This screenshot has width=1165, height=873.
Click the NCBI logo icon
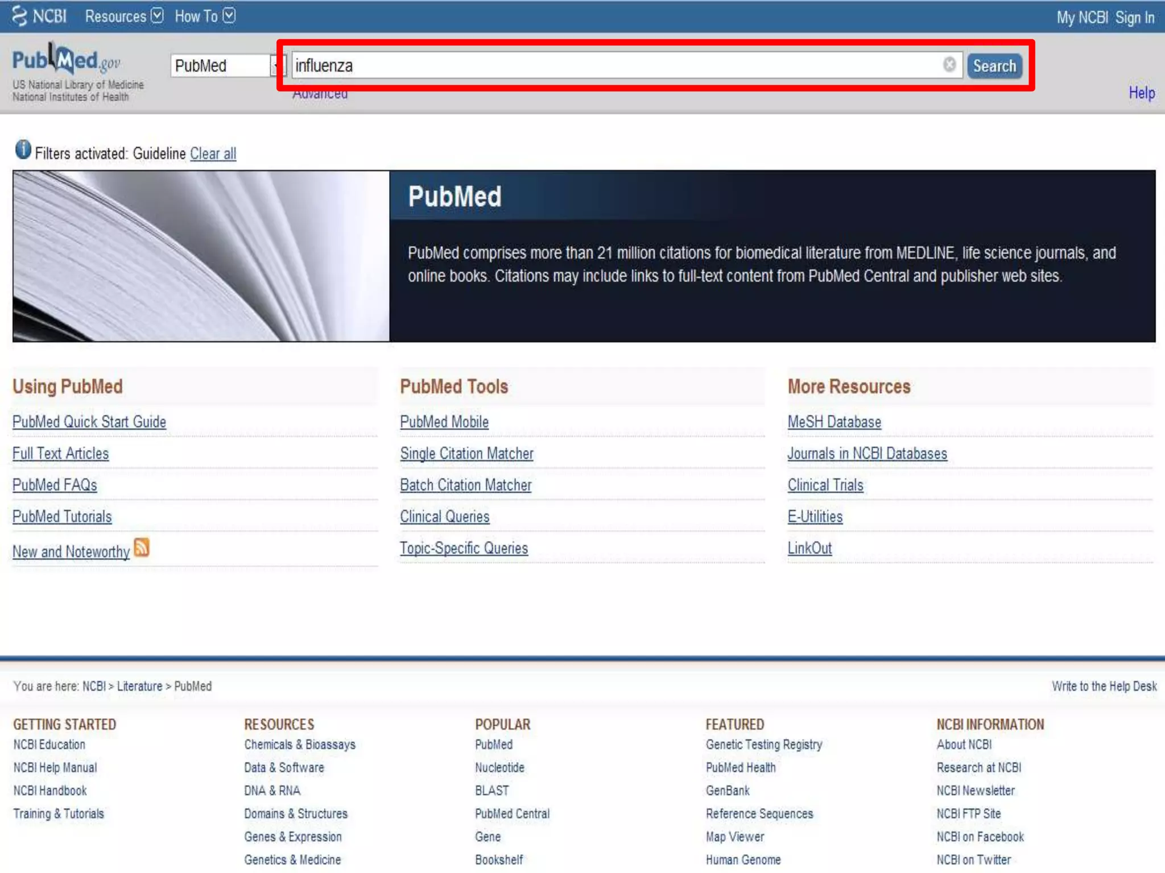coord(20,16)
